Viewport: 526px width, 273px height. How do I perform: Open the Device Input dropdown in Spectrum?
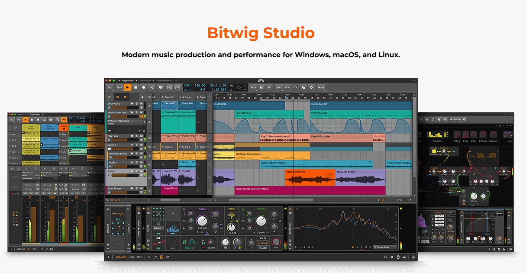click(385, 247)
